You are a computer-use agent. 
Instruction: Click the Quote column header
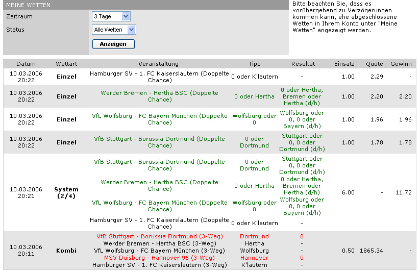tap(375, 64)
